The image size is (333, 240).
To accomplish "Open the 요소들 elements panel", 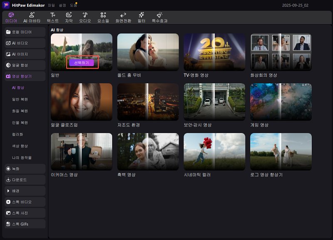I will coord(103,17).
